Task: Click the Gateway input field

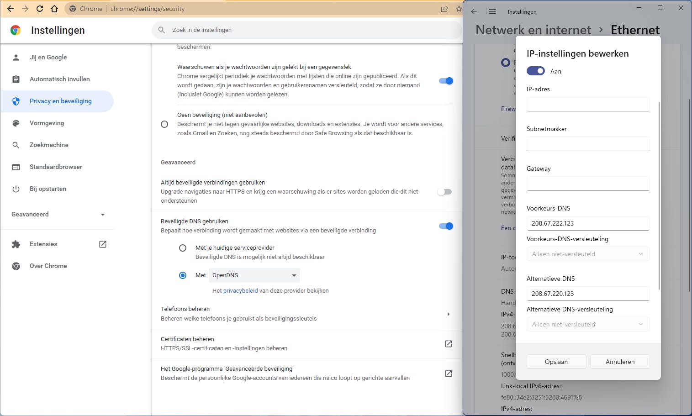Action: coord(588,184)
